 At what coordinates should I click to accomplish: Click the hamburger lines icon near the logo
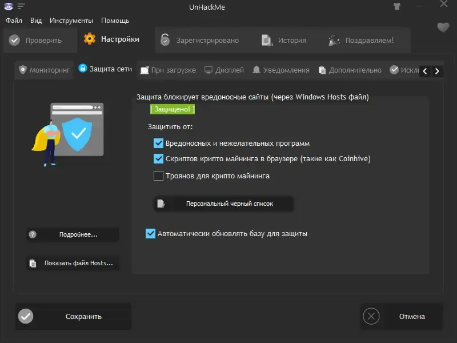21,6
